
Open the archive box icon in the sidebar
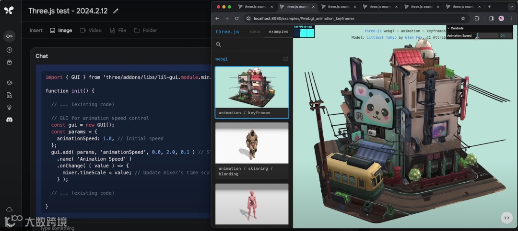[9, 62]
